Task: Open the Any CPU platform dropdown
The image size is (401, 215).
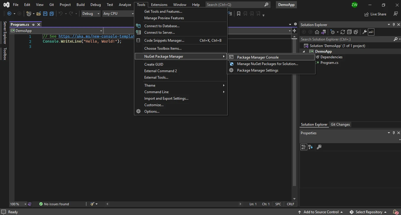Action: [x=118, y=14]
